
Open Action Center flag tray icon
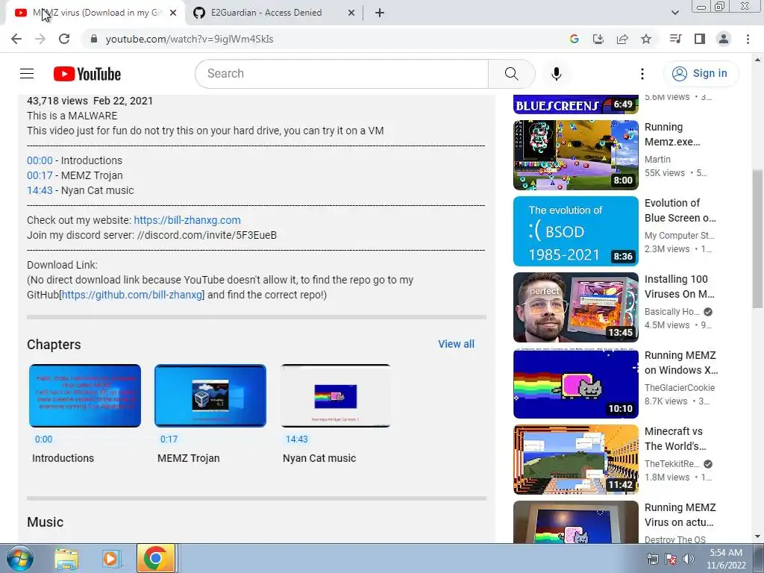click(671, 559)
